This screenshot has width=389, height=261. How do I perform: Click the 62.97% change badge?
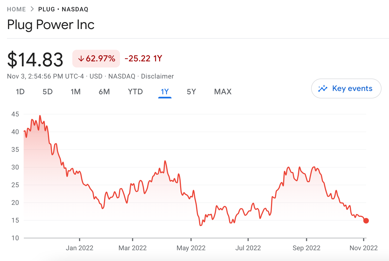click(96, 59)
